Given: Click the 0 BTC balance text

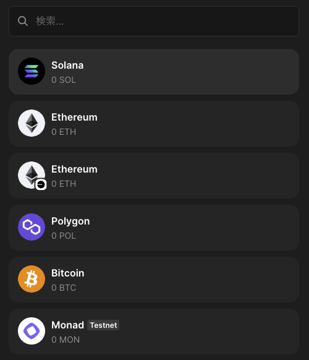Looking at the screenshot, I should 64,288.
